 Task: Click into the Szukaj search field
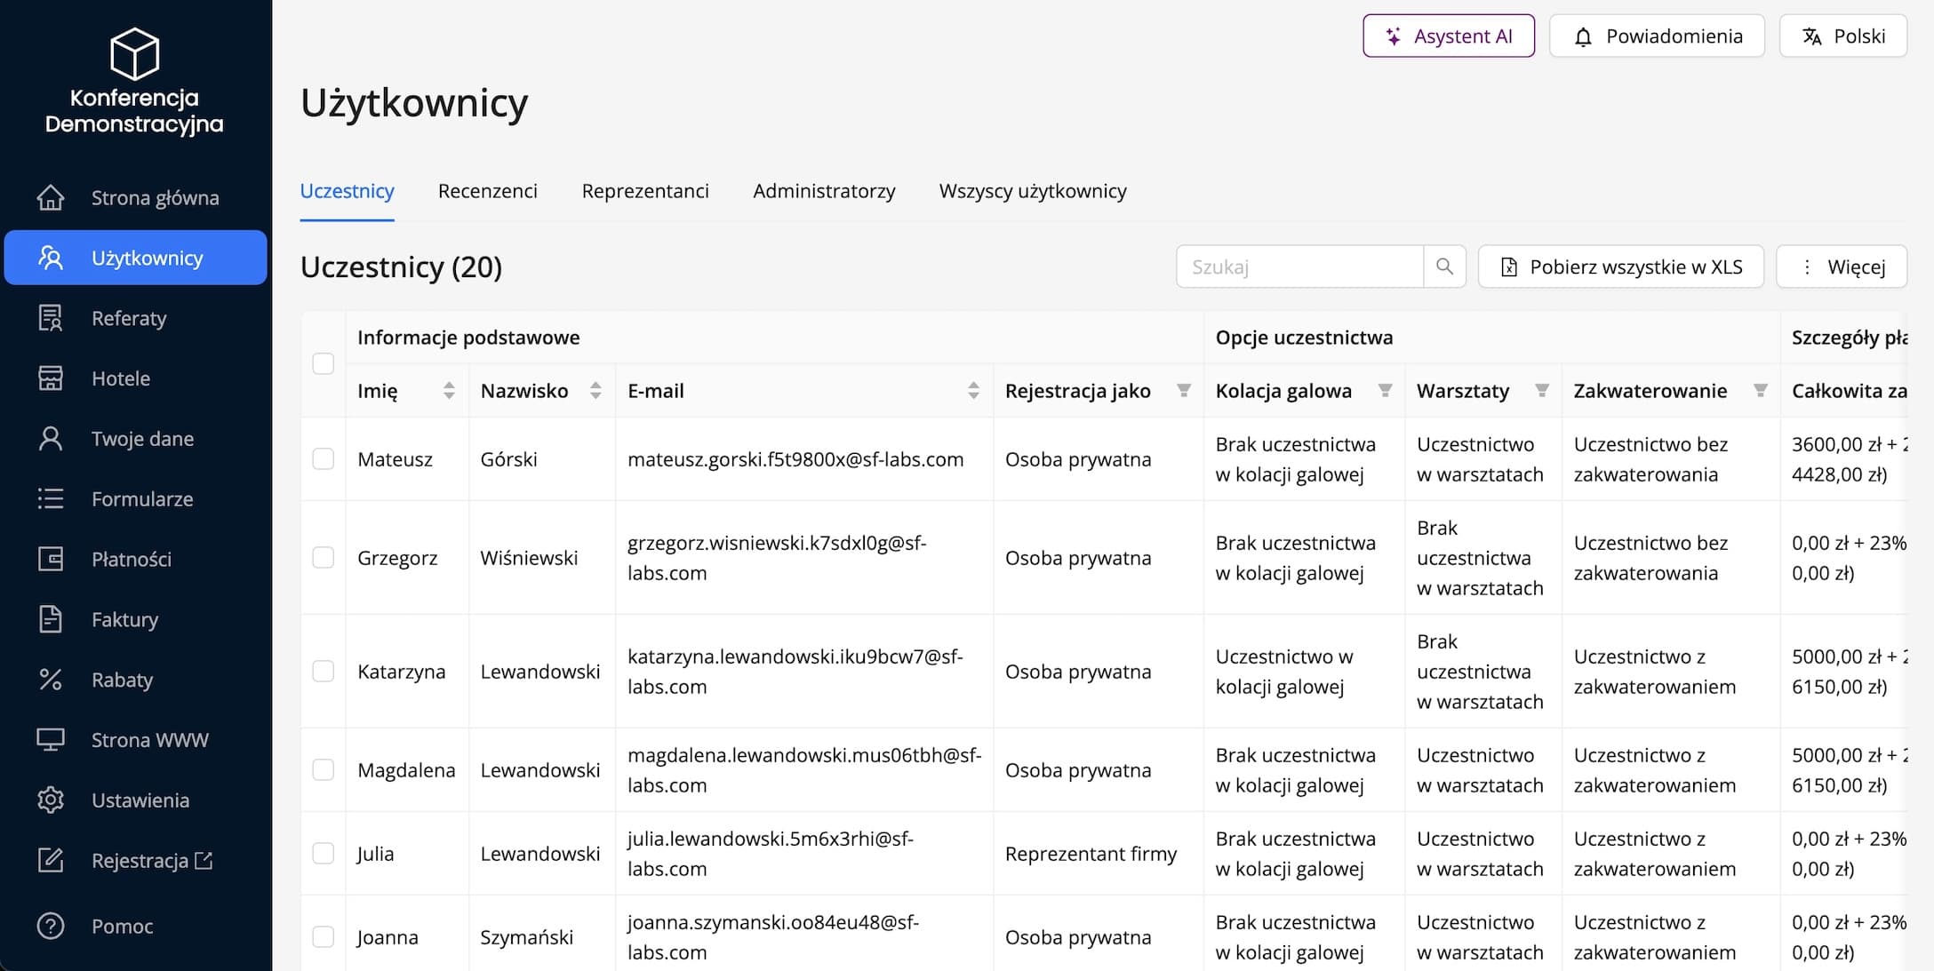(x=1299, y=267)
